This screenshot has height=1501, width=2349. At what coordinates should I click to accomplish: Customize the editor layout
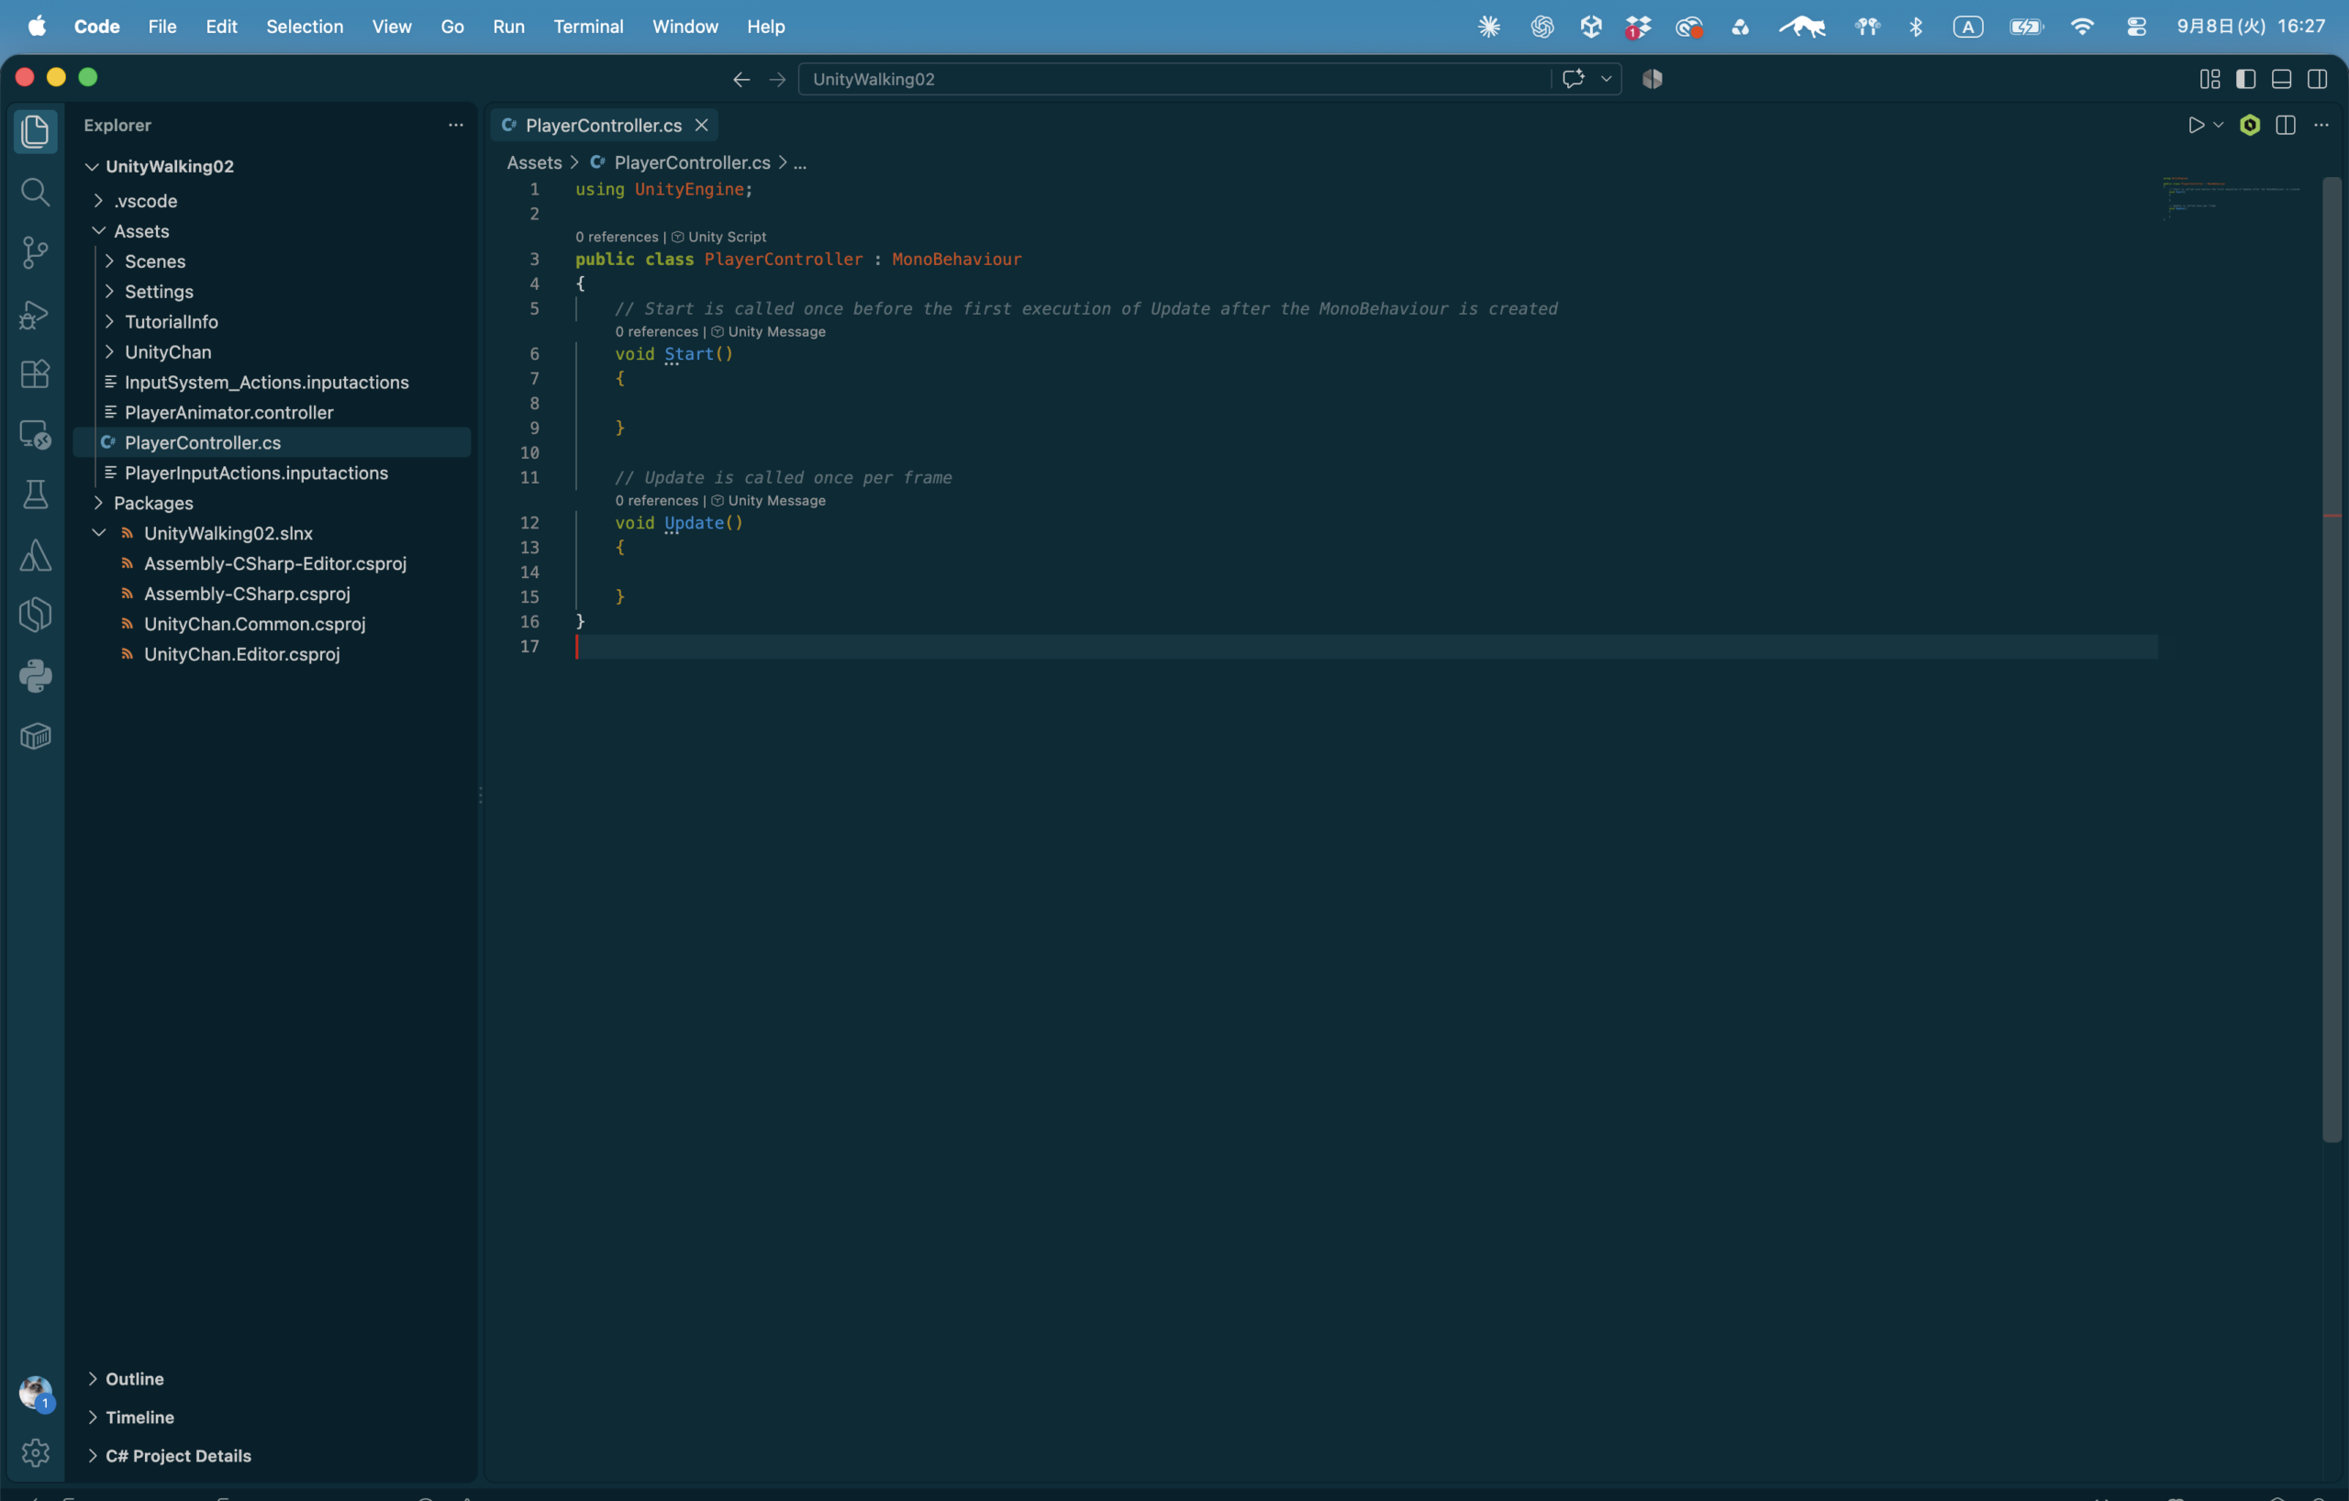pyautogui.click(x=2210, y=79)
